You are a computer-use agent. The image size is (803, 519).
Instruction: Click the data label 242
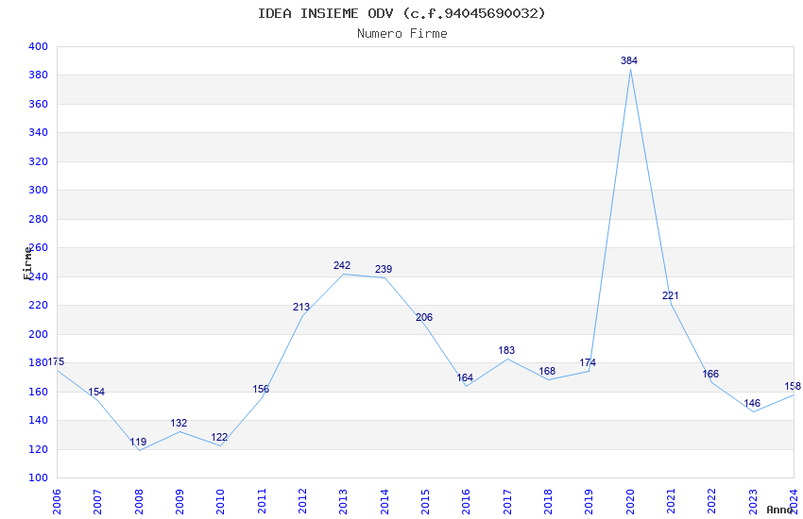point(342,265)
